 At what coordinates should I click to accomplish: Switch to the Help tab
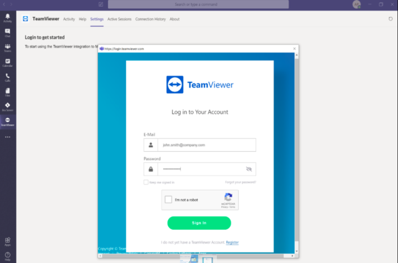[x=82, y=19]
